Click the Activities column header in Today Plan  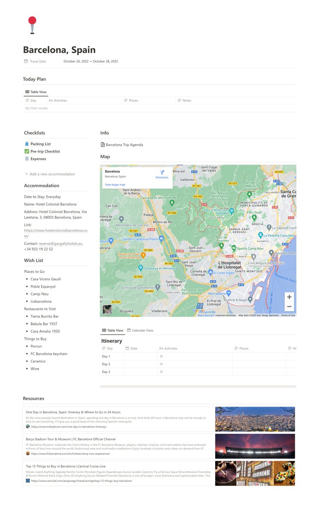click(x=84, y=100)
